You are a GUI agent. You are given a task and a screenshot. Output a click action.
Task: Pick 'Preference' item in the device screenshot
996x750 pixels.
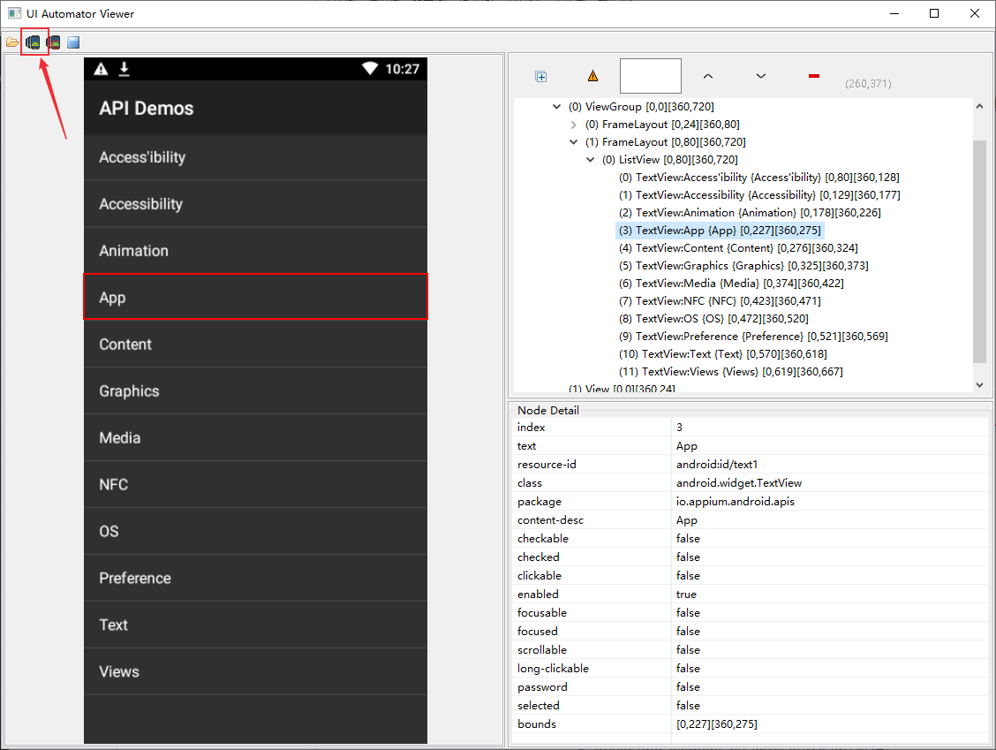point(255,578)
